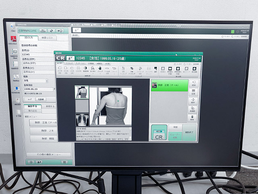Click その他の撮影メニュー button
This screenshot has height=194, width=258.
coord(48,154)
